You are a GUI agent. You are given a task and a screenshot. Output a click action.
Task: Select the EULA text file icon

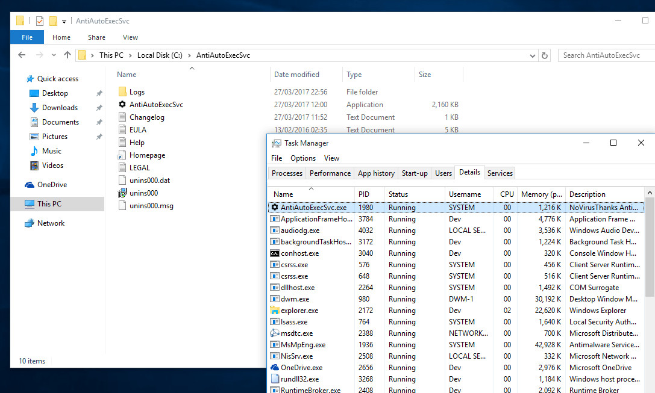click(122, 129)
